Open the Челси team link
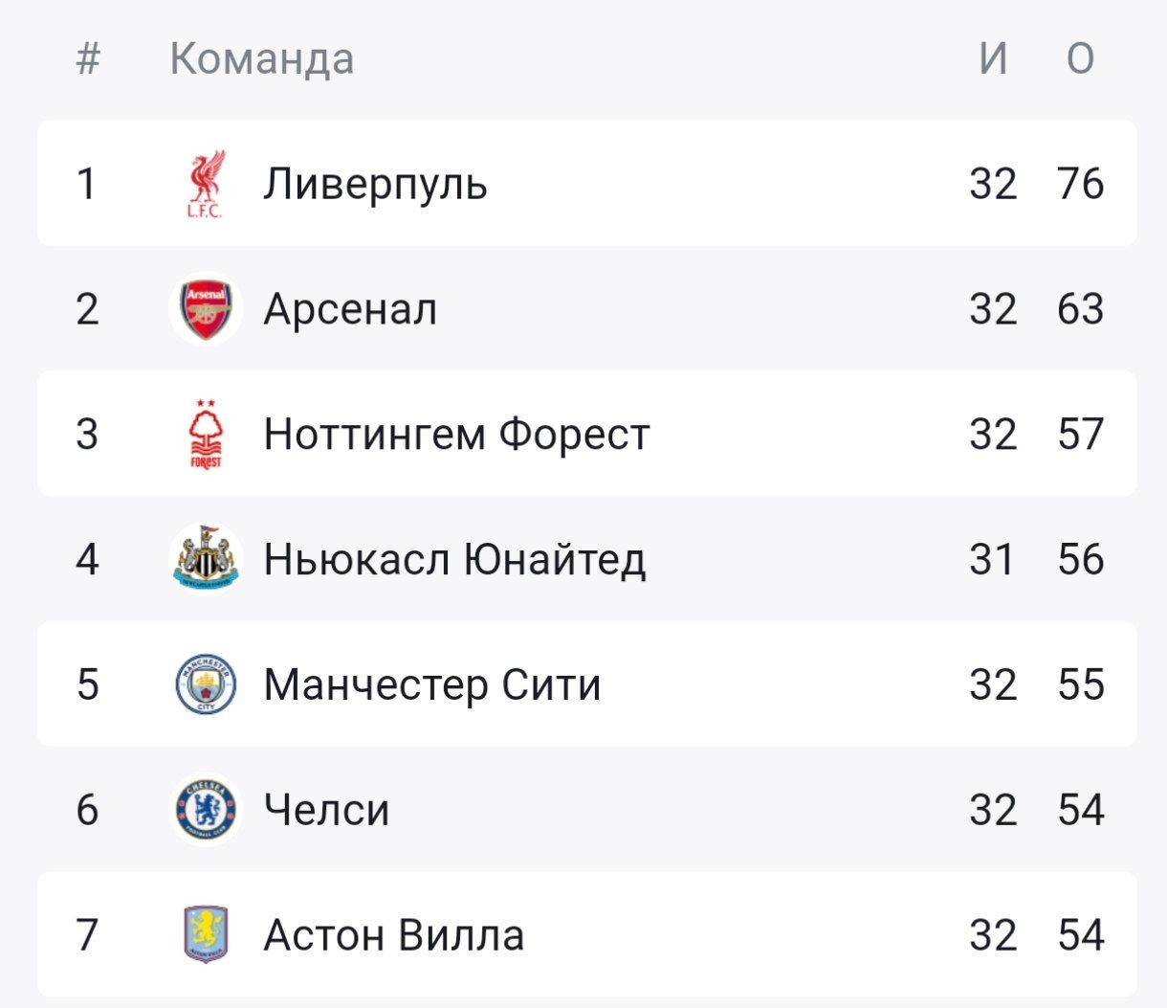The image size is (1167, 1008). tap(326, 810)
